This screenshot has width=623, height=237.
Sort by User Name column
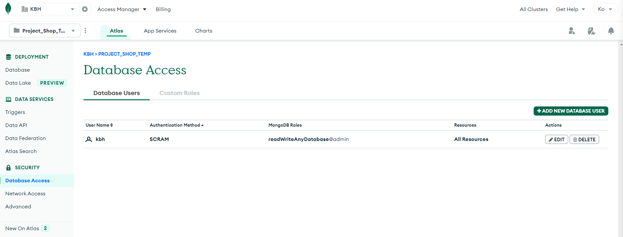coord(99,125)
